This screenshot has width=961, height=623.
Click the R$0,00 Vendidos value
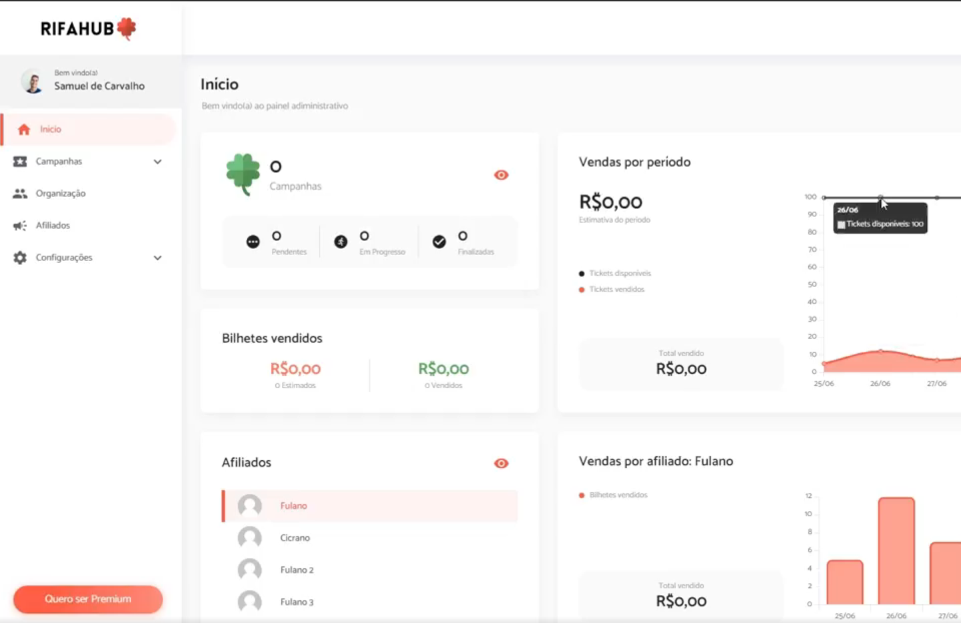coord(443,369)
